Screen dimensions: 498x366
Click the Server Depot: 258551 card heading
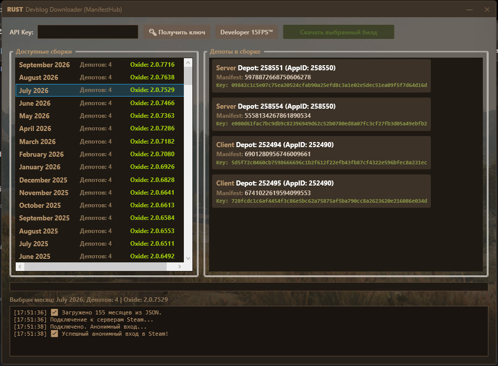tap(276, 68)
